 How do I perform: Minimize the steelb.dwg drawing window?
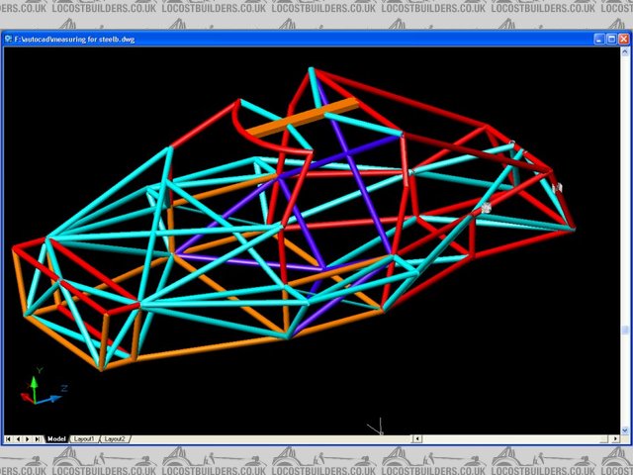(598, 39)
